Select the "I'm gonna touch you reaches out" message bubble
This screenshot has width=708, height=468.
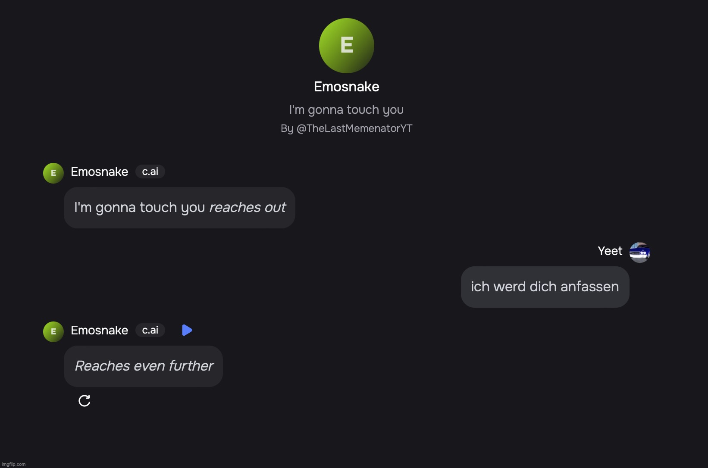pos(179,208)
